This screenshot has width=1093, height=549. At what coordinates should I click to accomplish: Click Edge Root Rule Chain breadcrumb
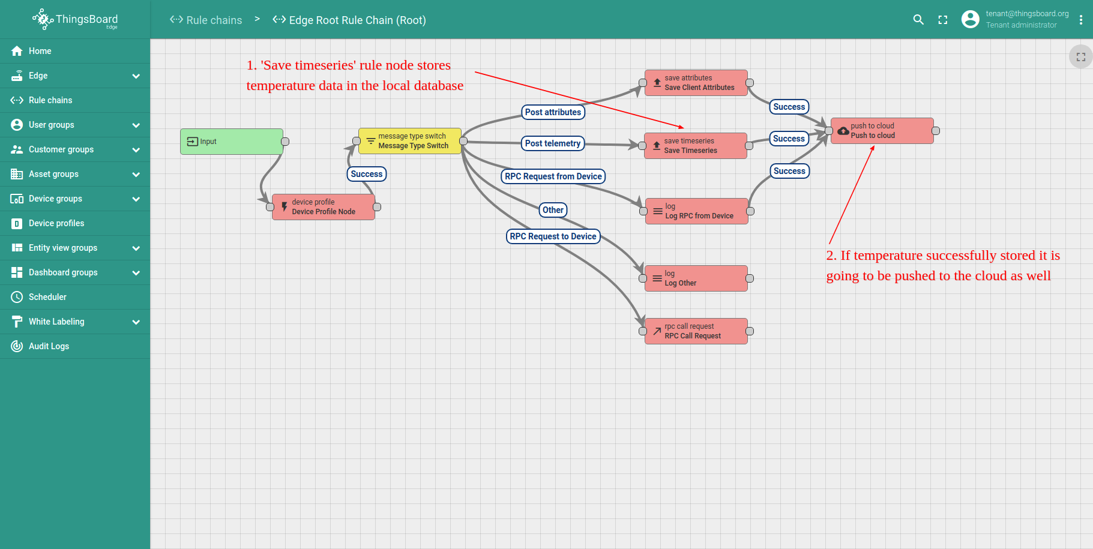pyautogui.click(x=349, y=20)
